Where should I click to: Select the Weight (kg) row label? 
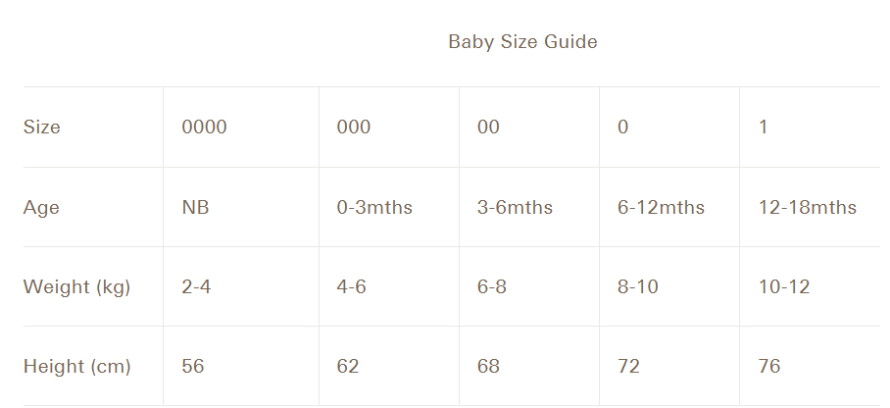(77, 287)
